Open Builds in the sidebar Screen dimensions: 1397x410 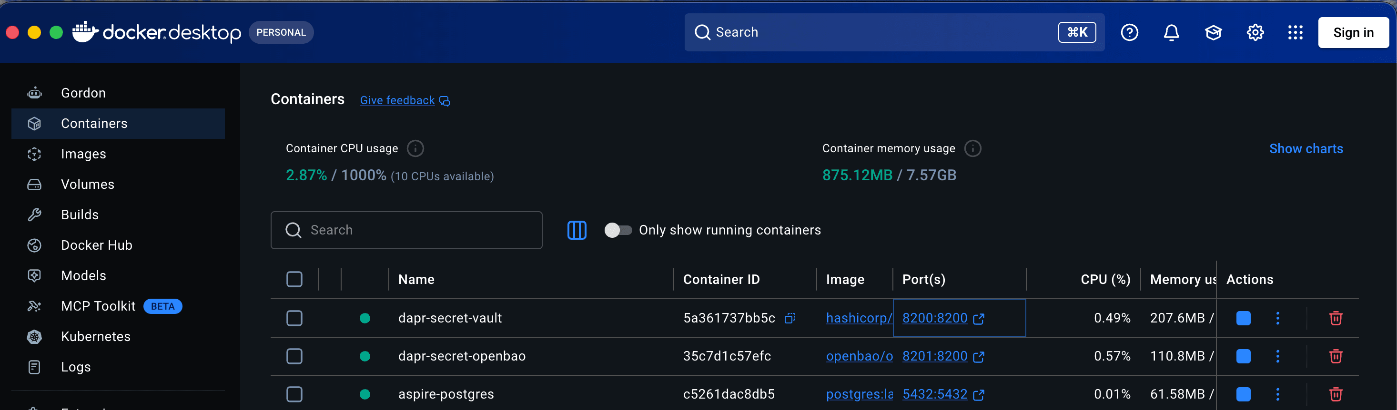tap(118, 215)
